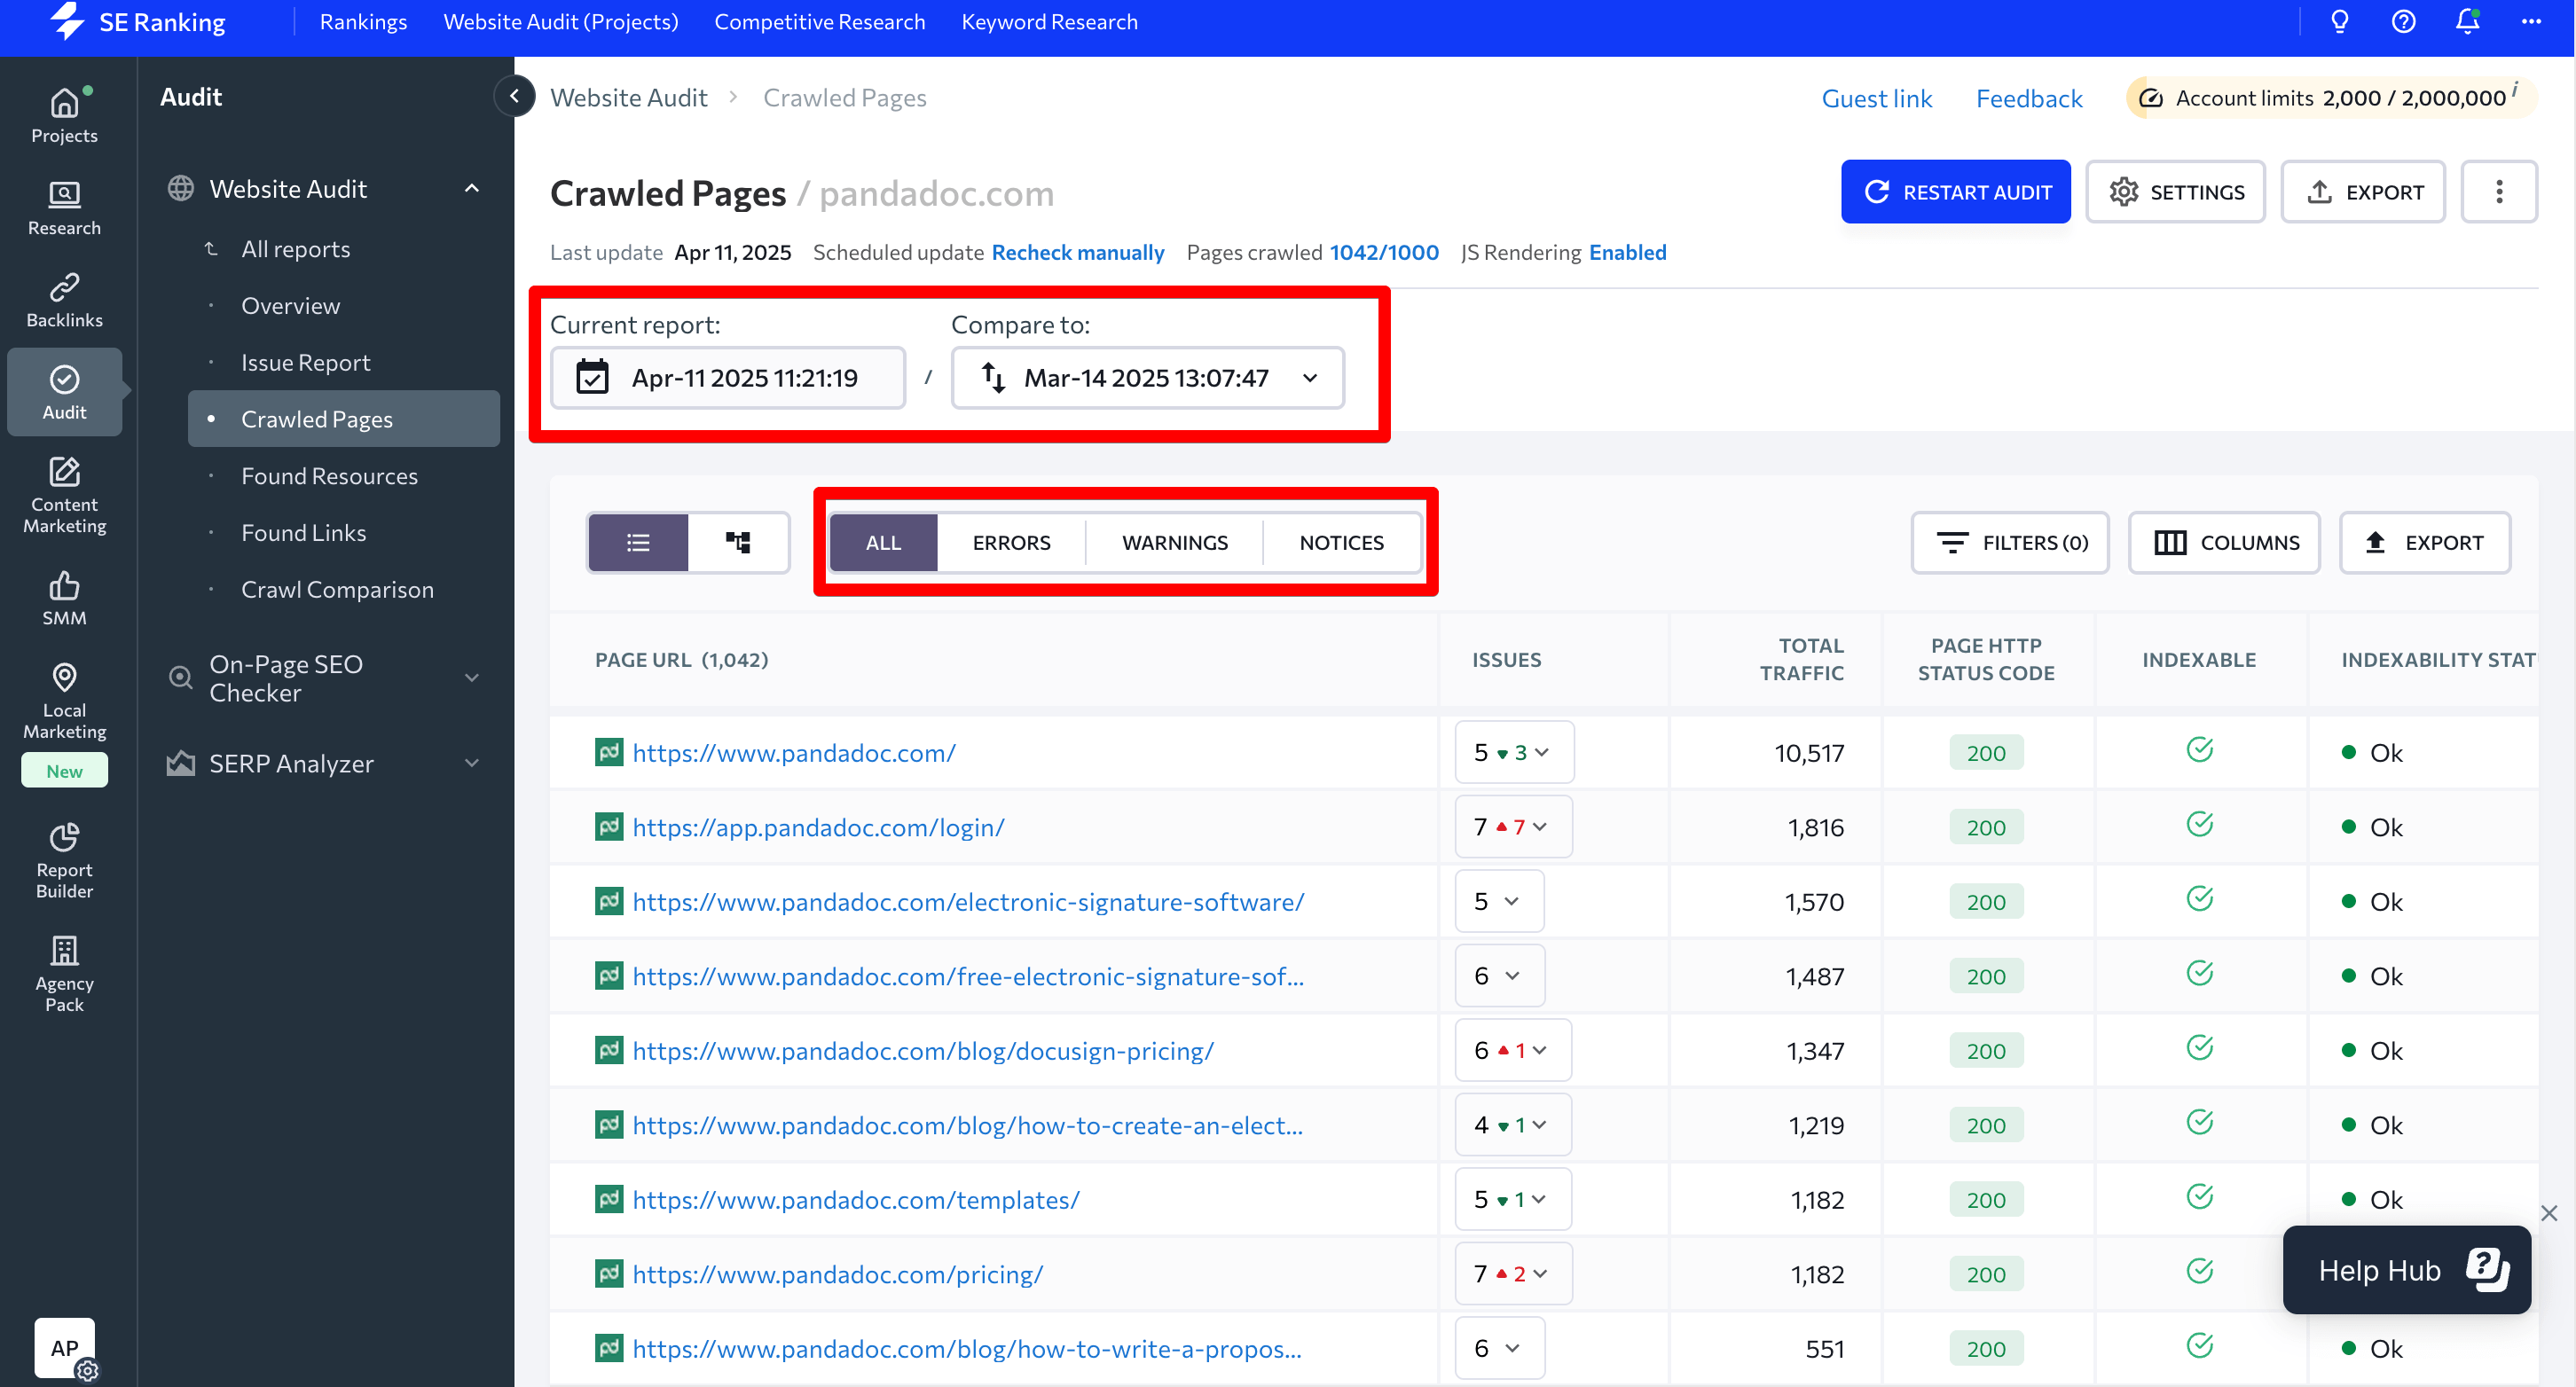Open audit SETTINGS

2176,192
